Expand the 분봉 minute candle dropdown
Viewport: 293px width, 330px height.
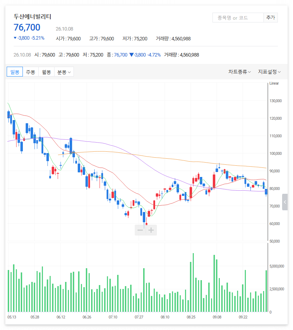[64, 72]
